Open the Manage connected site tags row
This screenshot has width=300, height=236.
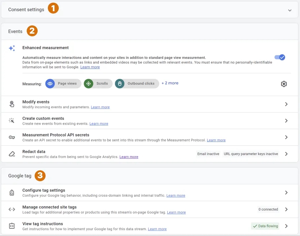click(x=150, y=209)
